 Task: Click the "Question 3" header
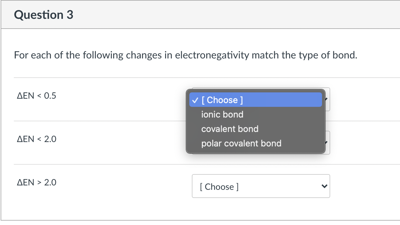click(43, 14)
